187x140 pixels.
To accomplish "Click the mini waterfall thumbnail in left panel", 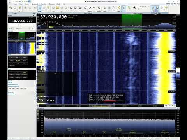I will 22,48.
